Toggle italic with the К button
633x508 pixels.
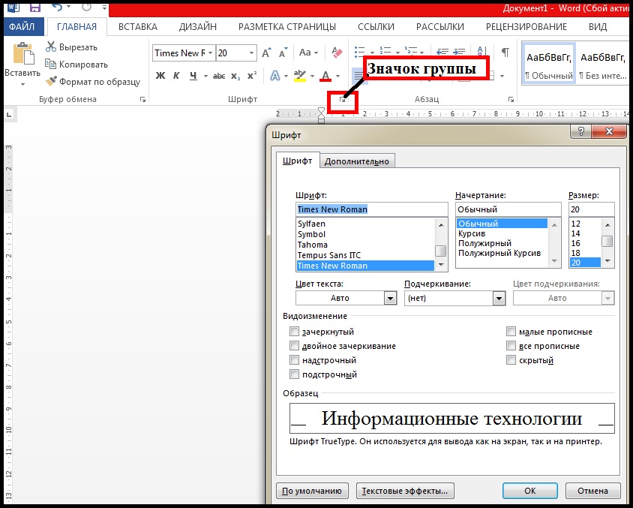[x=176, y=76]
